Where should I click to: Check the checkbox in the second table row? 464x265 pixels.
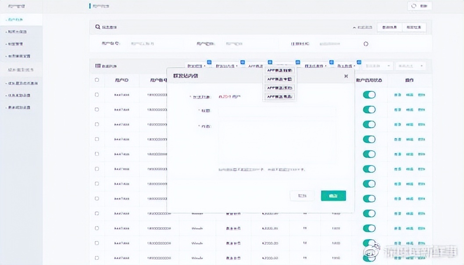97,110
